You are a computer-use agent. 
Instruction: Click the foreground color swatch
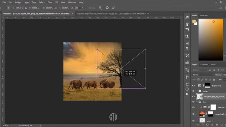click(194, 22)
